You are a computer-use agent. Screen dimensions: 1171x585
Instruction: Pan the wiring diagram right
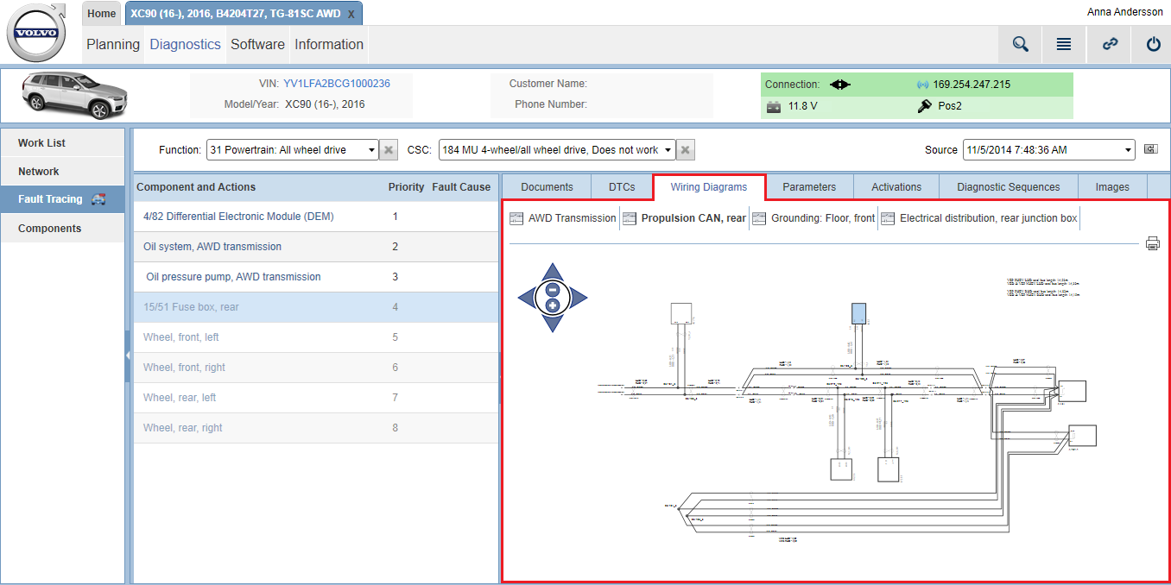pyautogui.click(x=579, y=298)
